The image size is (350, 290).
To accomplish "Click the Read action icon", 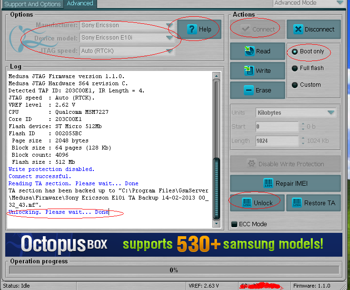I will click(249, 51).
